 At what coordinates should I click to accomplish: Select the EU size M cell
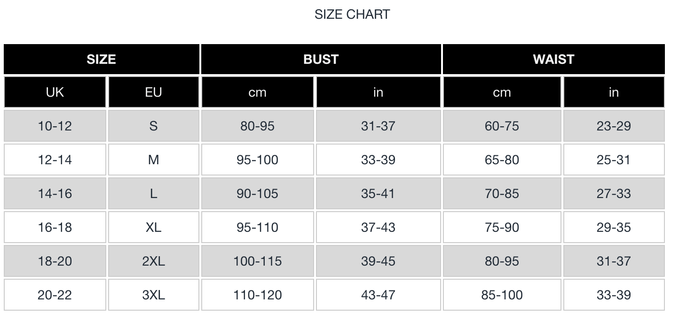(153, 160)
